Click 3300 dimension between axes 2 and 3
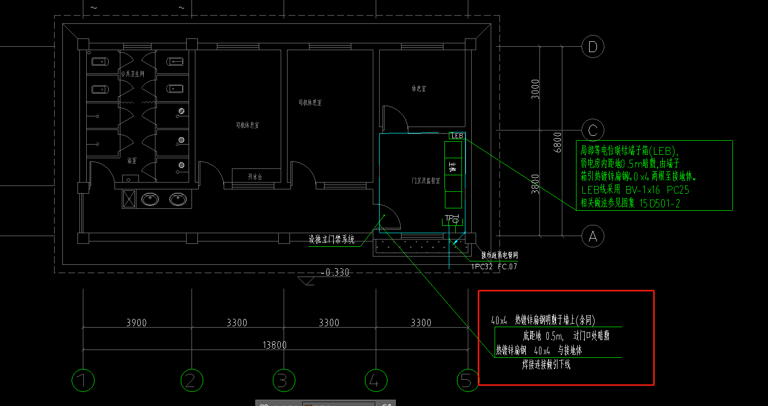The image size is (768, 406). click(x=237, y=323)
